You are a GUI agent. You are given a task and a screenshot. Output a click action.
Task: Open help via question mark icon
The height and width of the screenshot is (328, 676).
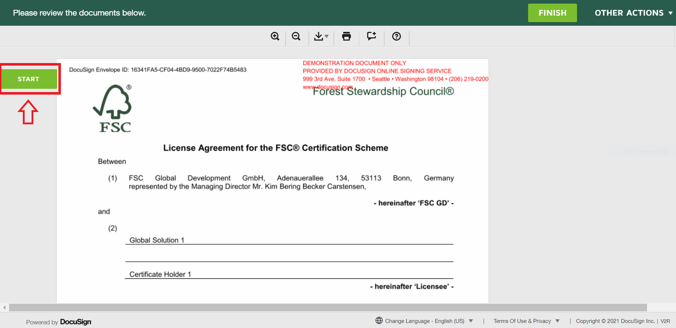(397, 36)
